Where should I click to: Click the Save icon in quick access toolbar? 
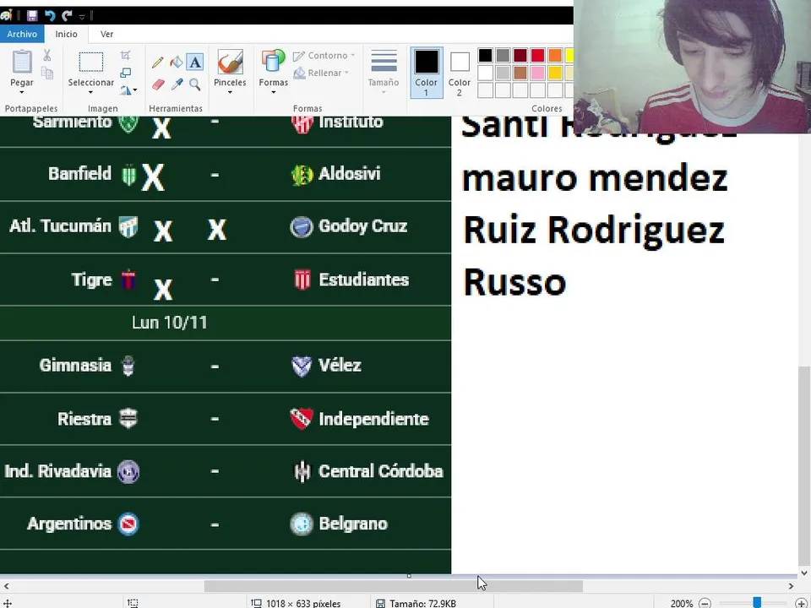(x=32, y=15)
